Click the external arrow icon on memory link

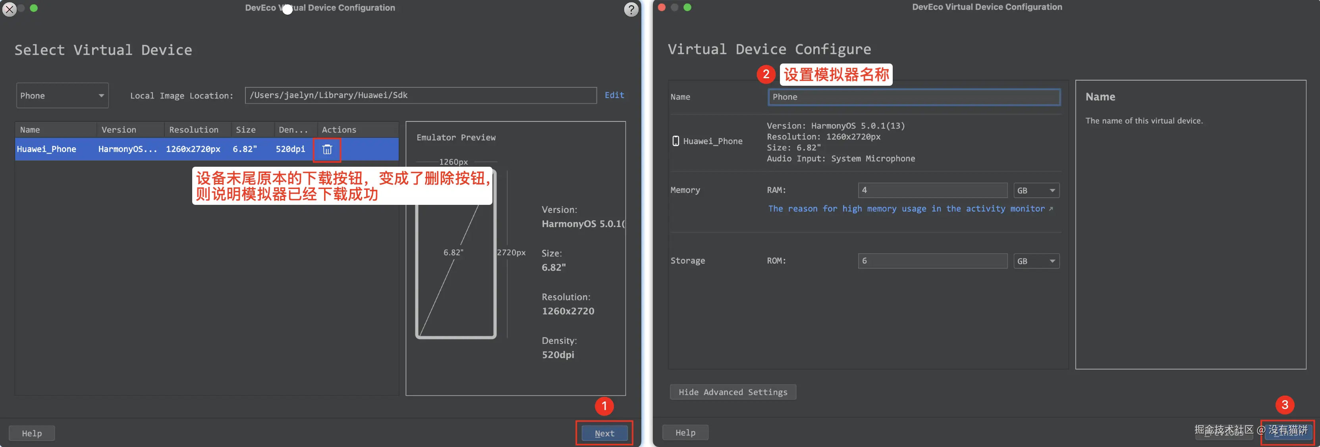[1051, 209]
